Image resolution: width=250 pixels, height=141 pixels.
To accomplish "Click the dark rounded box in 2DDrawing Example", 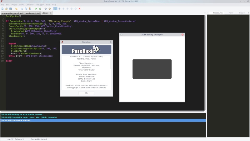I will point(152,69).
